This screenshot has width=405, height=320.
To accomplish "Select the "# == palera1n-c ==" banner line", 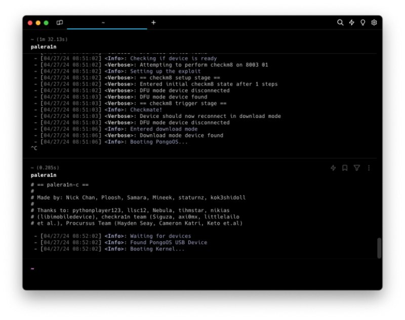I will (60, 185).
